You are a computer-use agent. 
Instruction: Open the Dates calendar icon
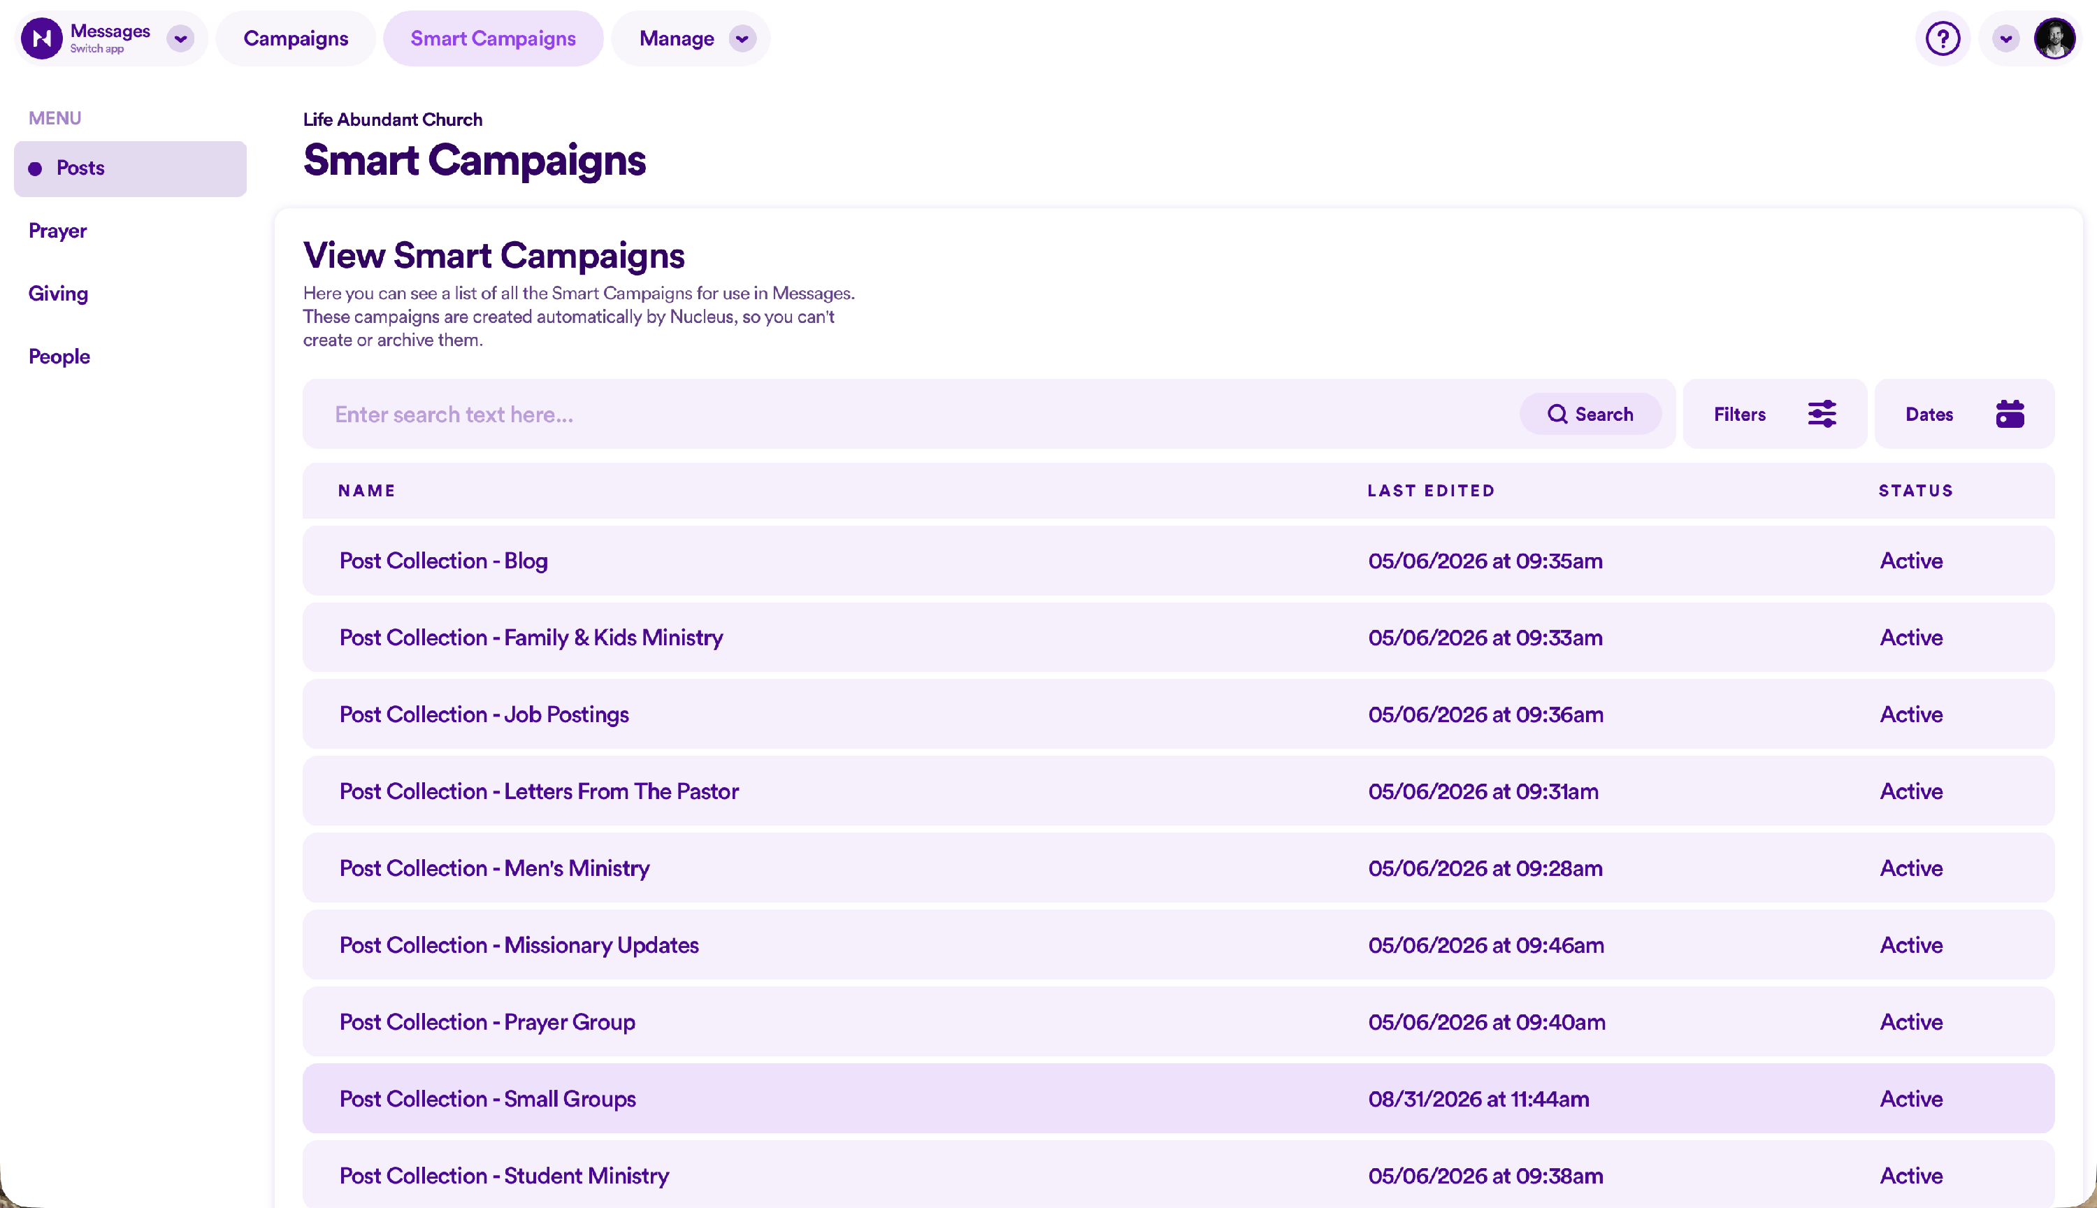point(2009,414)
